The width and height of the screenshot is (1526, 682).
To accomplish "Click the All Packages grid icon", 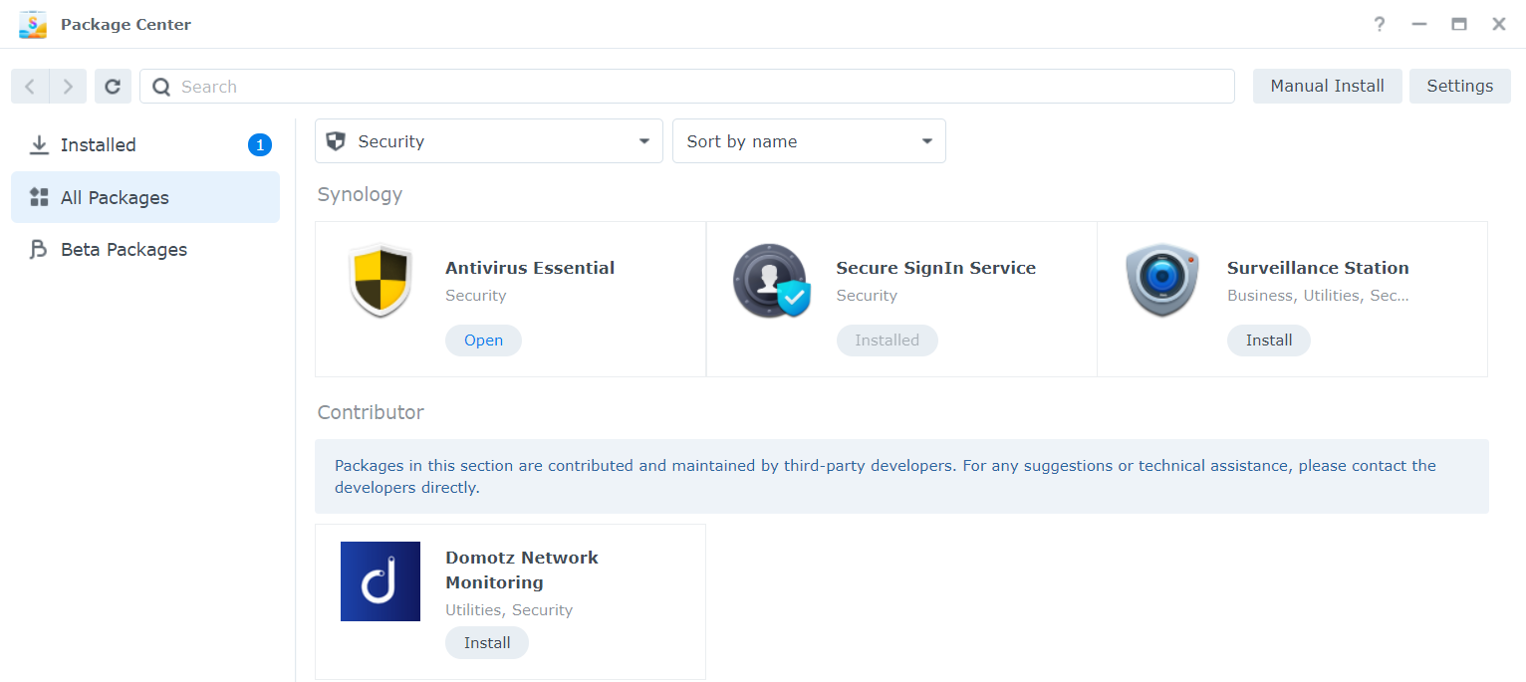I will (x=39, y=197).
